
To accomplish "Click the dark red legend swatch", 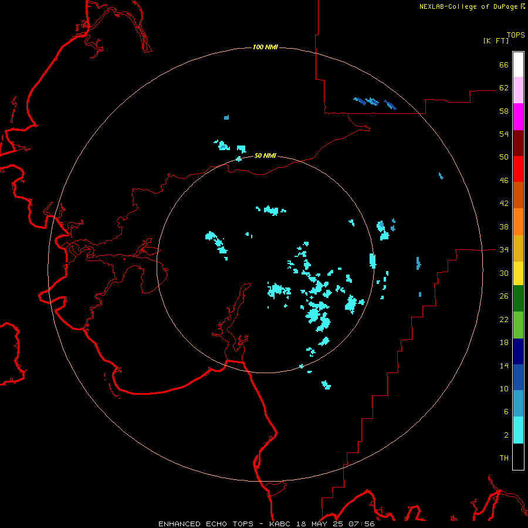I will (518, 143).
